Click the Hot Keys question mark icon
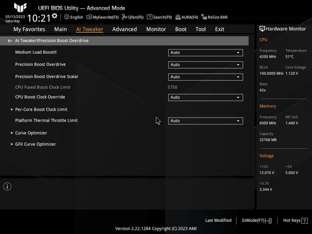The width and height of the screenshot is (312, 234). 305,221
